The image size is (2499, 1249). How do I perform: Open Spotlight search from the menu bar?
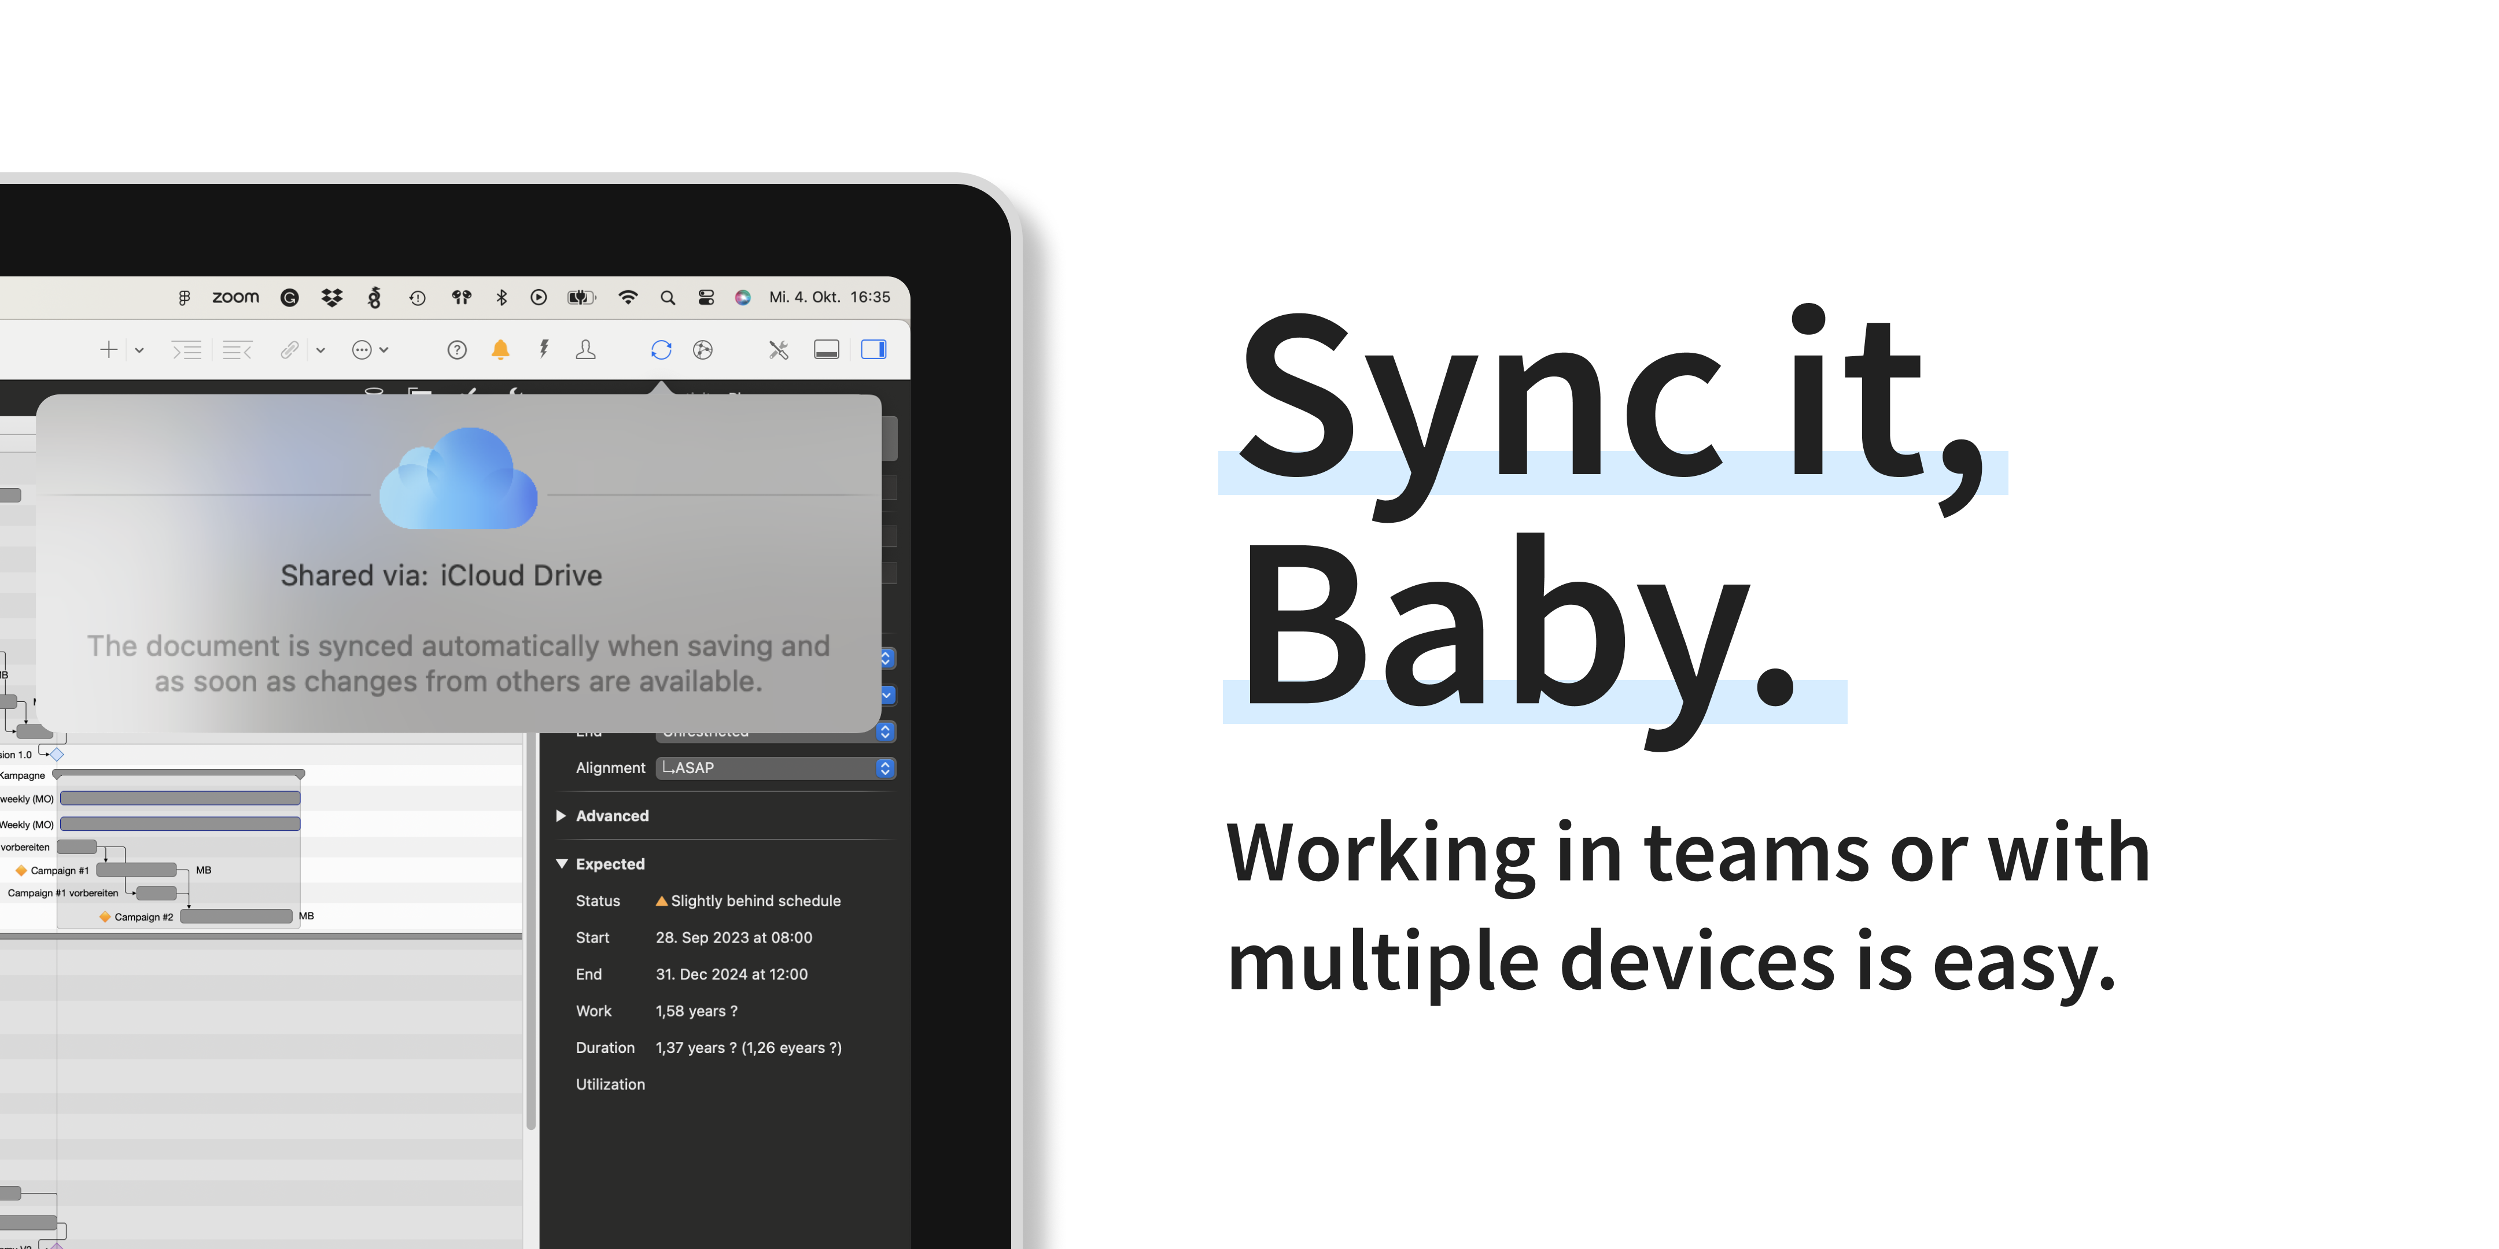[x=668, y=297]
